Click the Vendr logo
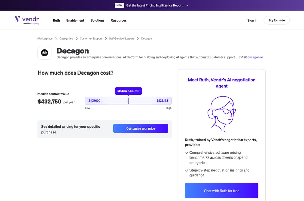304x201 pixels. click(27, 20)
